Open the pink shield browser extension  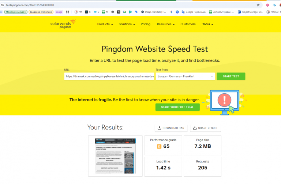tap(267, 5)
